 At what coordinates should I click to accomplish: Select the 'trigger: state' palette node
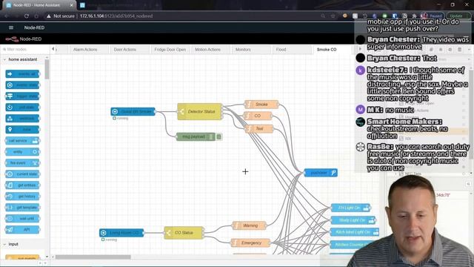[x=23, y=96]
